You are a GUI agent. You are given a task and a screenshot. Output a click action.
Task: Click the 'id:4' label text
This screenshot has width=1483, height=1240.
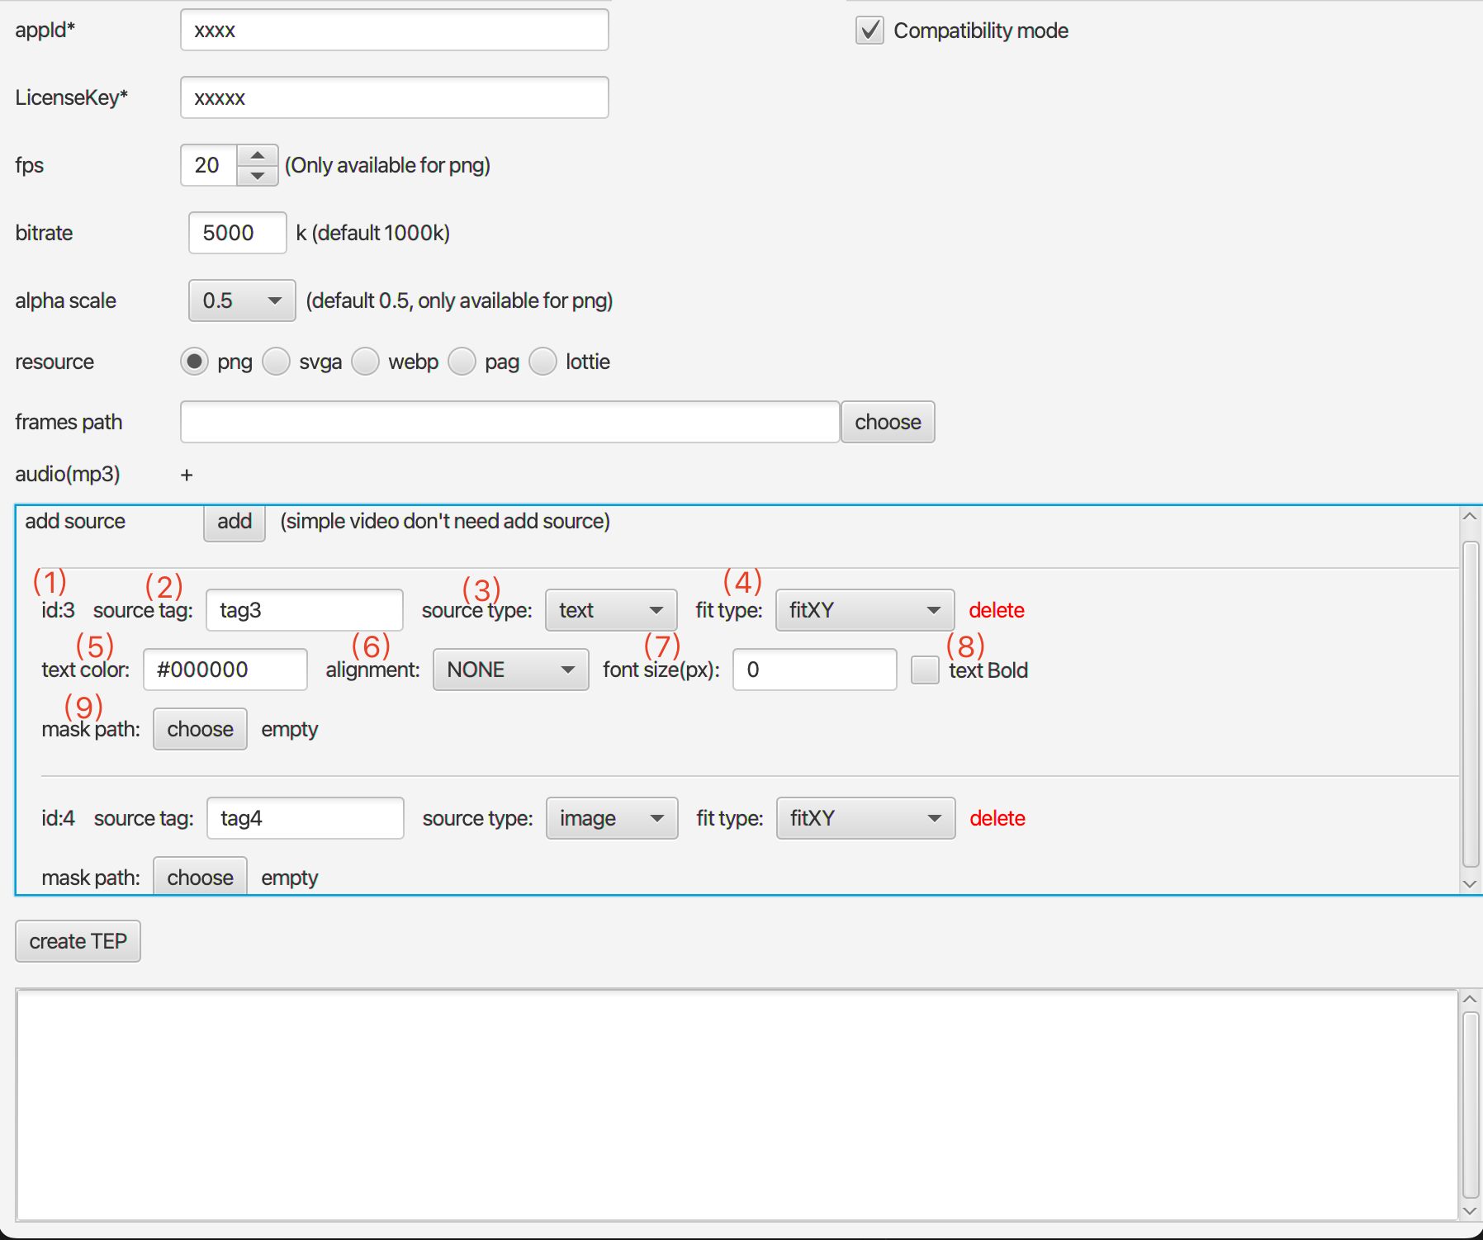(59, 818)
